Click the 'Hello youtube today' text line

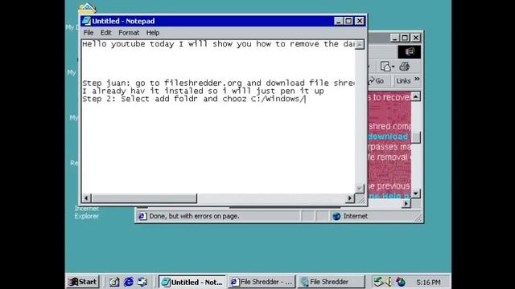(x=218, y=44)
